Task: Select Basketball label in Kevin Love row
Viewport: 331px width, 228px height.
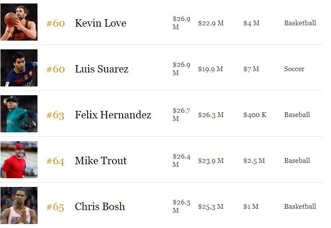Action: pos(300,23)
